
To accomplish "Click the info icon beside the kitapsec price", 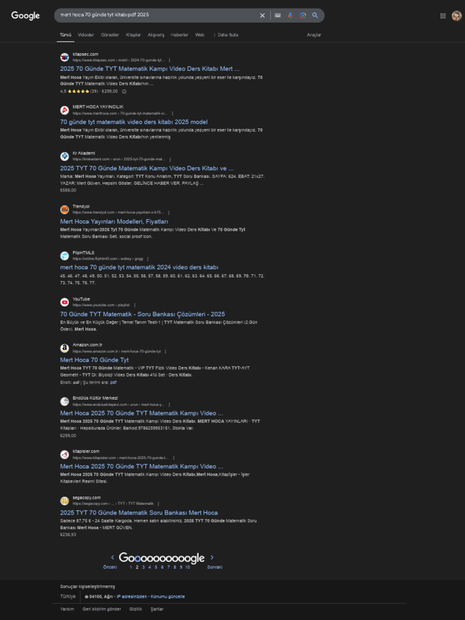I will click(124, 91).
